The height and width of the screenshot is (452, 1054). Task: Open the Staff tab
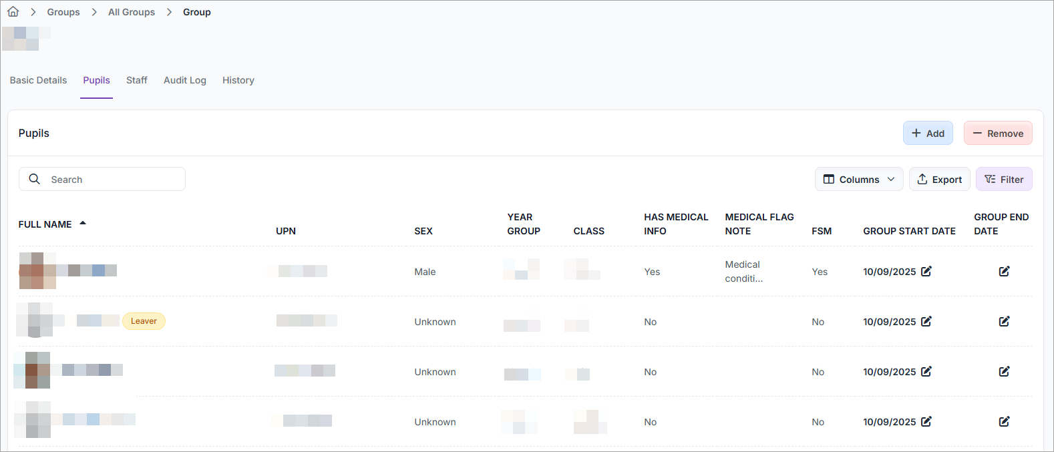click(x=136, y=80)
